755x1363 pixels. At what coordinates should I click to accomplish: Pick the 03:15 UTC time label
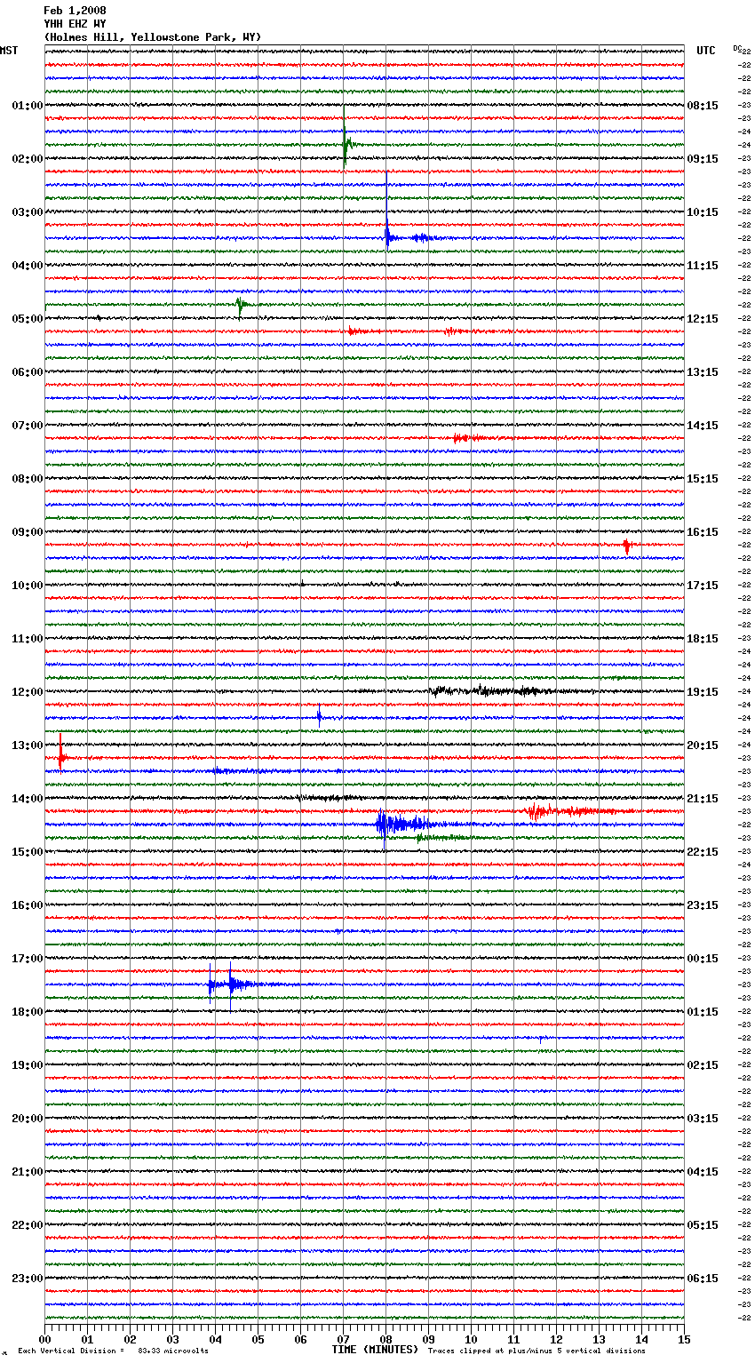coord(703,1119)
